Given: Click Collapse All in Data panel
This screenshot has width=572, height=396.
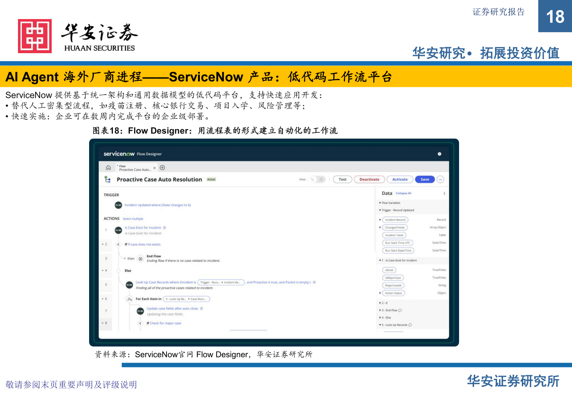Looking at the screenshot, I should [x=403, y=193].
